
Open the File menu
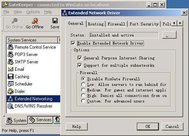coord(6,12)
